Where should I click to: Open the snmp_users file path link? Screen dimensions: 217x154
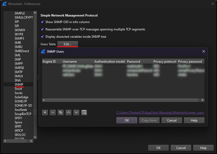(x=160, y=113)
